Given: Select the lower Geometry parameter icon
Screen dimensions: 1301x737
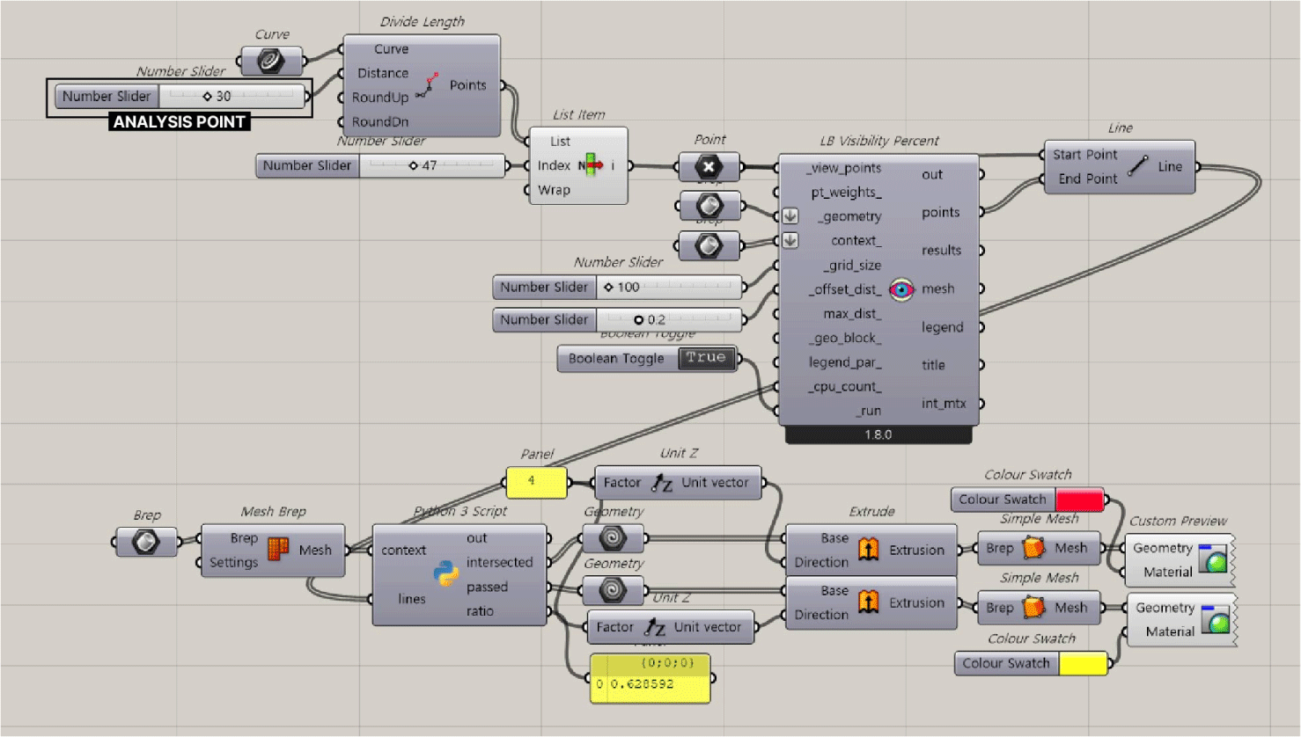Looking at the screenshot, I should coord(613,589).
